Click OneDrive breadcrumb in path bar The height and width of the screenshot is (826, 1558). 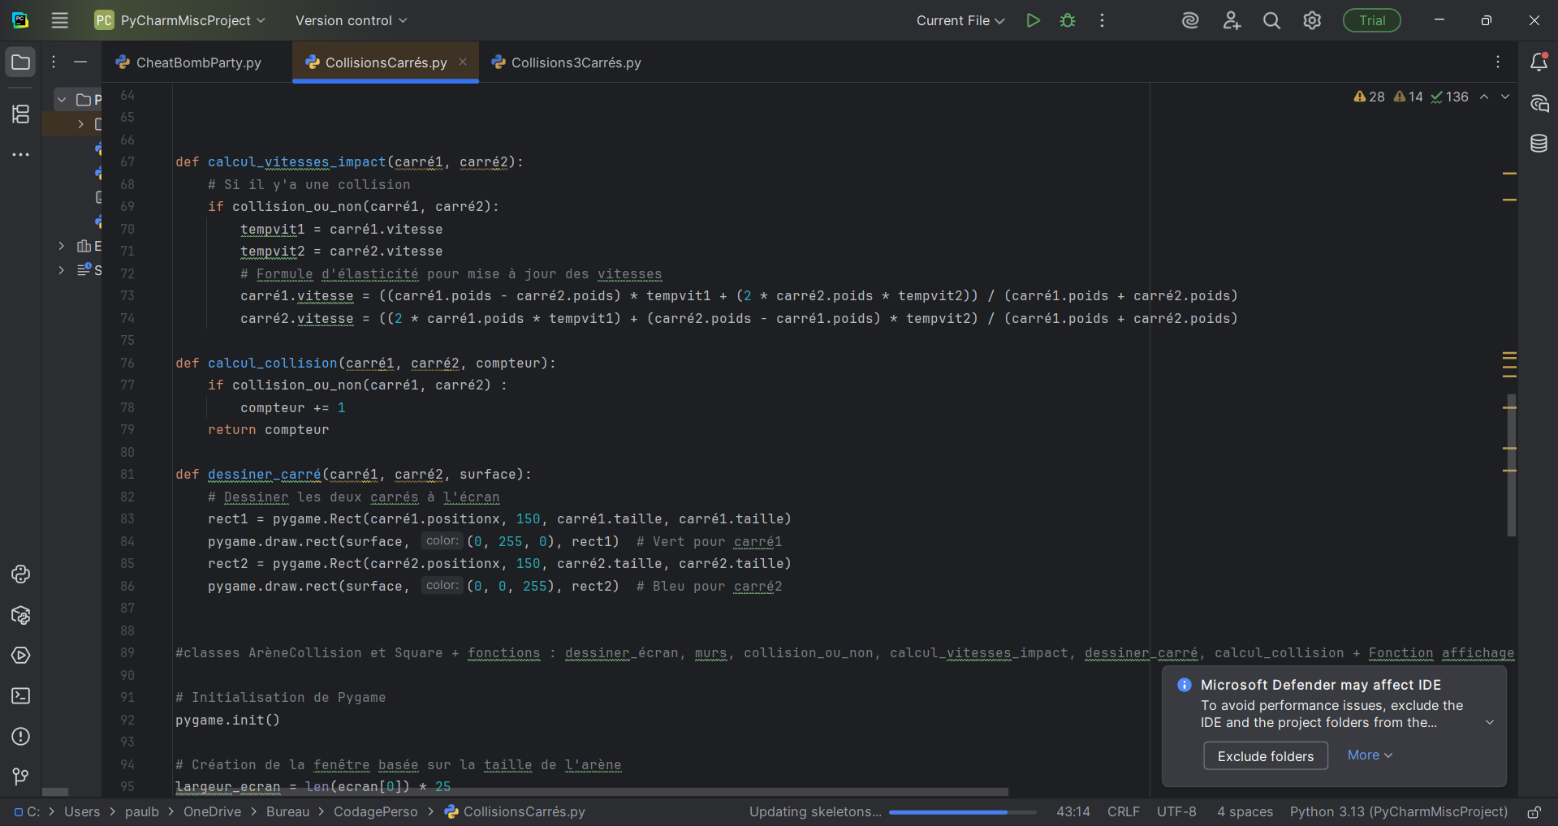[x=212, y=811]
